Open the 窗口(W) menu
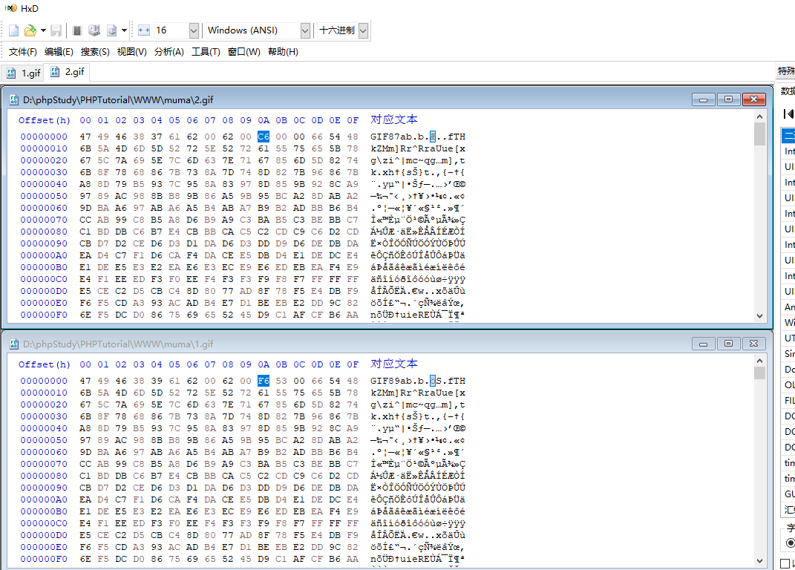The image size is (795, 570). (244, 52)
